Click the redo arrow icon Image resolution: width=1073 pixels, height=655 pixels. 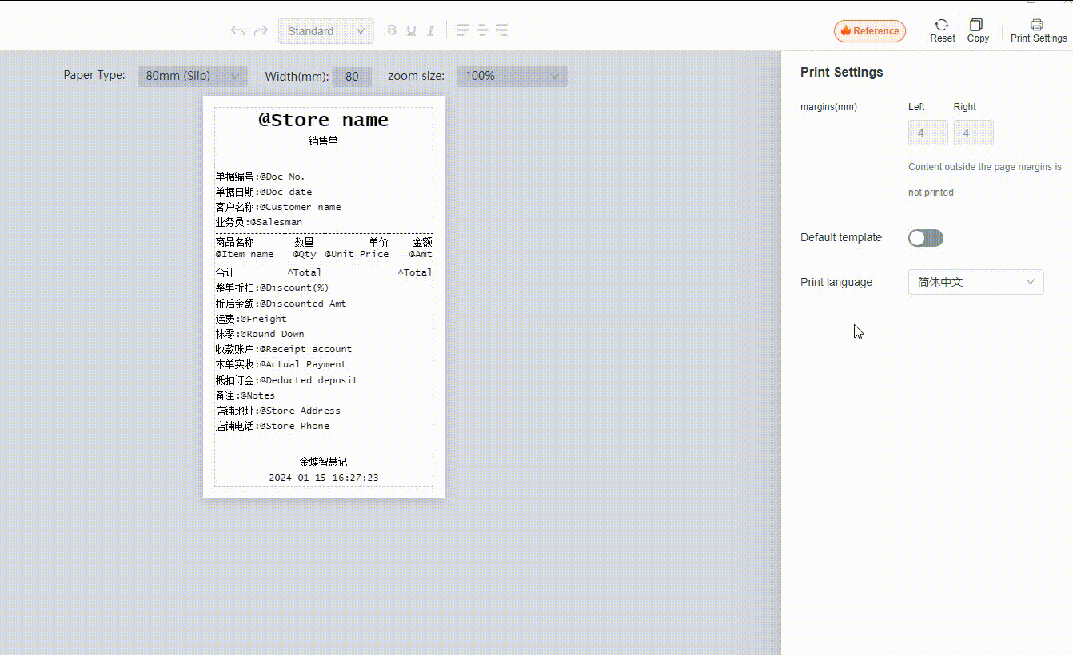click(261, 31)
